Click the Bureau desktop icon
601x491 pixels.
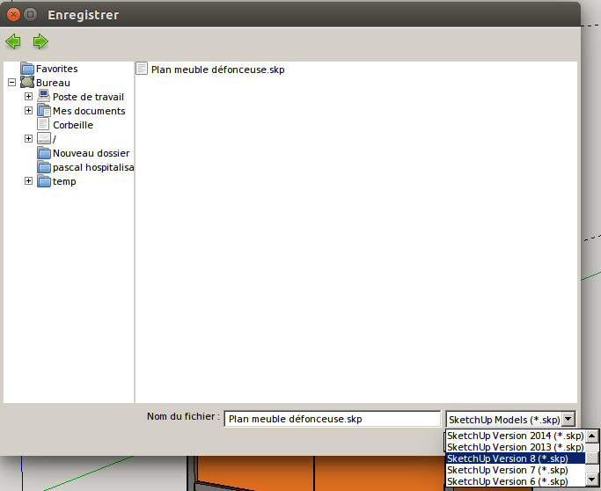coord(27,82)
